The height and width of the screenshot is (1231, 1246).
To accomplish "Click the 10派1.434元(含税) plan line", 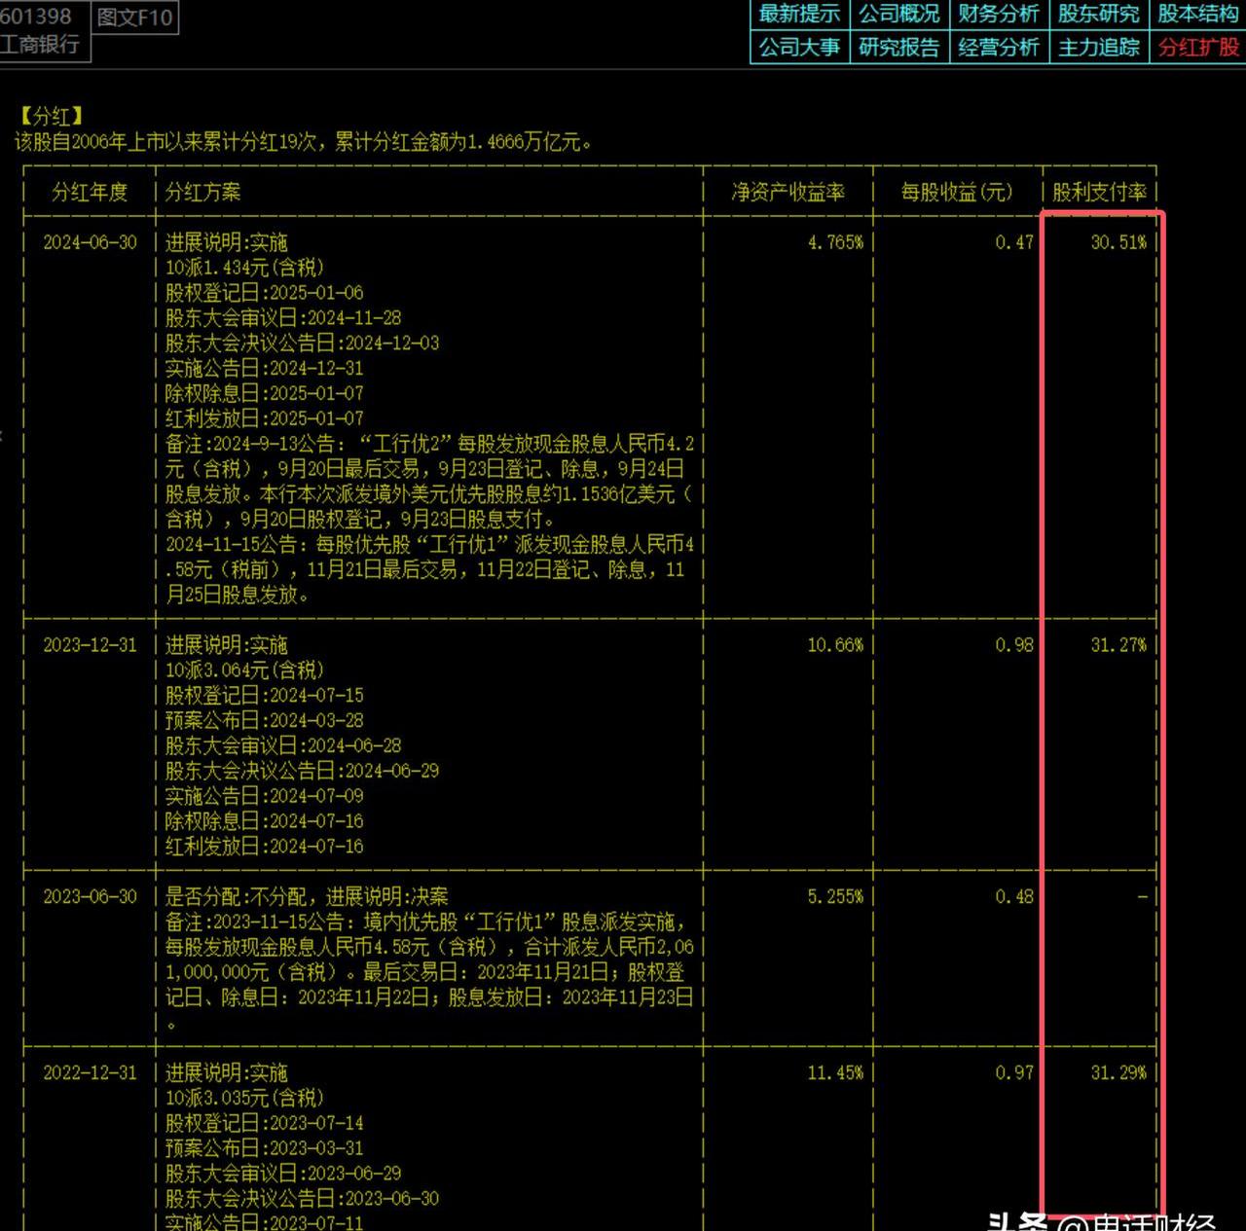I will click(x=244, y=268).
